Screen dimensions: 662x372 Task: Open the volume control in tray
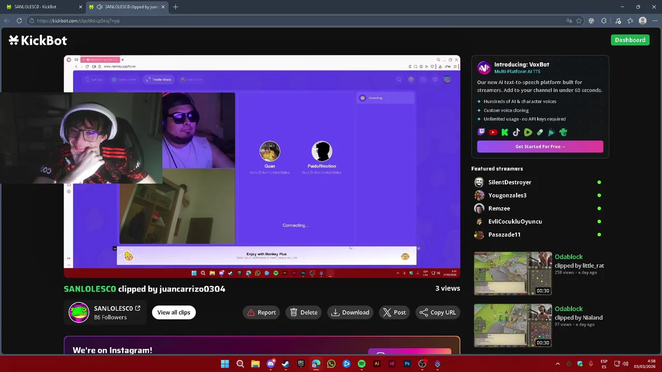pos(625,364)
